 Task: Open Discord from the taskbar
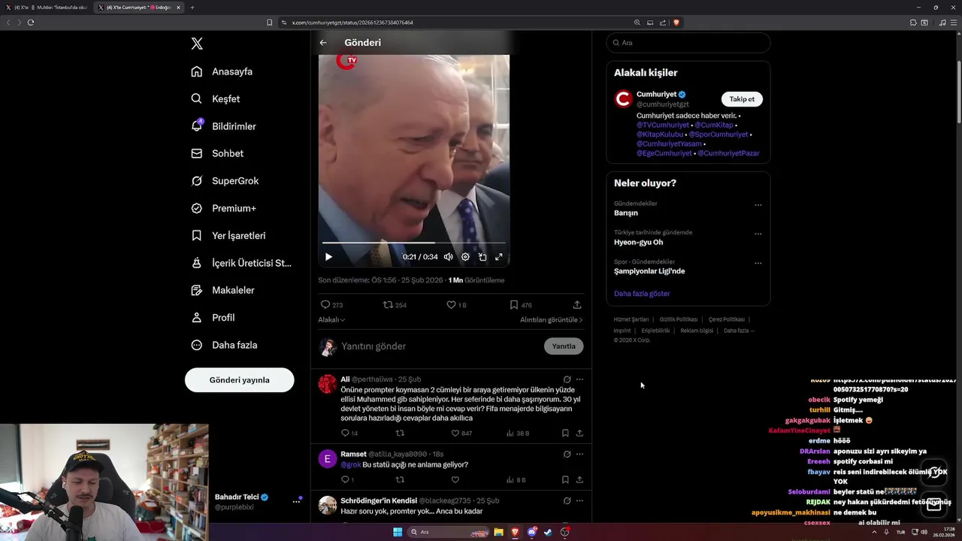531,532
